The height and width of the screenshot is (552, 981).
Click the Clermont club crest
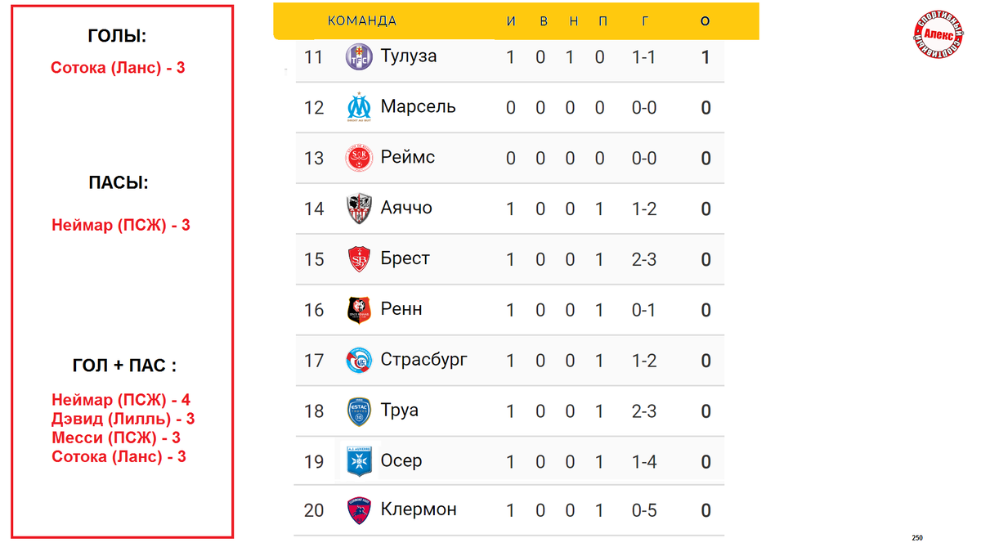coord(359,510)
